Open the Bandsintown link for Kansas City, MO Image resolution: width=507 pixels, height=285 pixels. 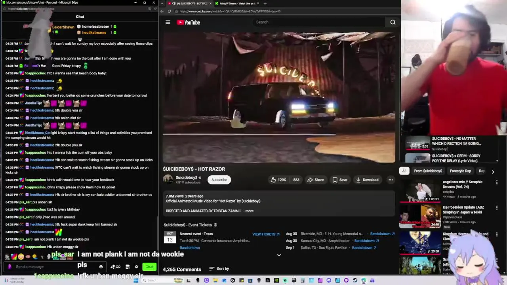click(x=366, y=241)
